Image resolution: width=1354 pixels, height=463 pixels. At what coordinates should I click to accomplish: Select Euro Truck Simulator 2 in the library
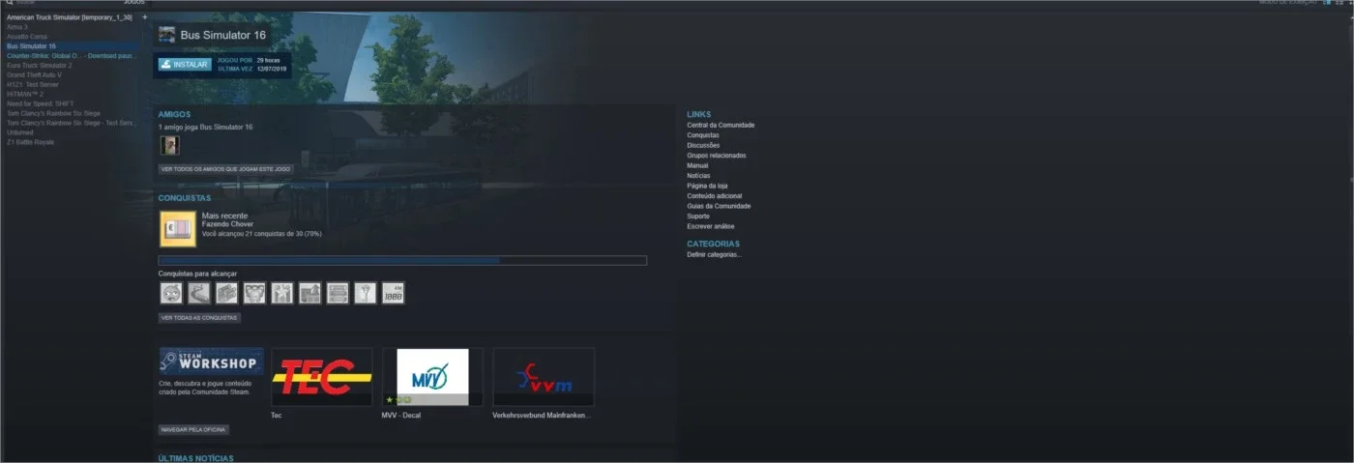[x=39, y=66]
